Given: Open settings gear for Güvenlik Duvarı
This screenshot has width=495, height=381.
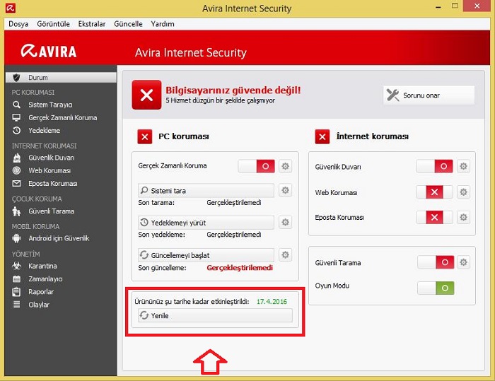Looking at the screenshot, I should point(463,166).
